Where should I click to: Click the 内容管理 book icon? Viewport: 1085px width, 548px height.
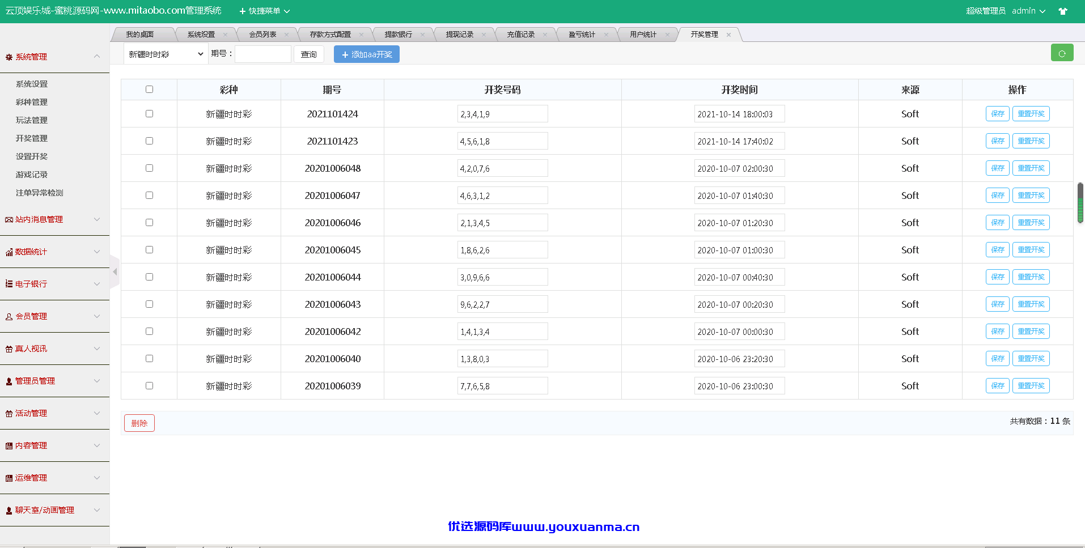tap(9, 446)
